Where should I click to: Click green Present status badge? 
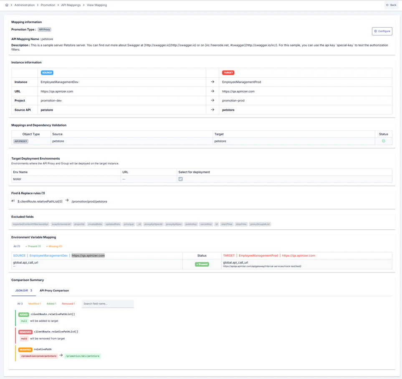tap(202, 265)
